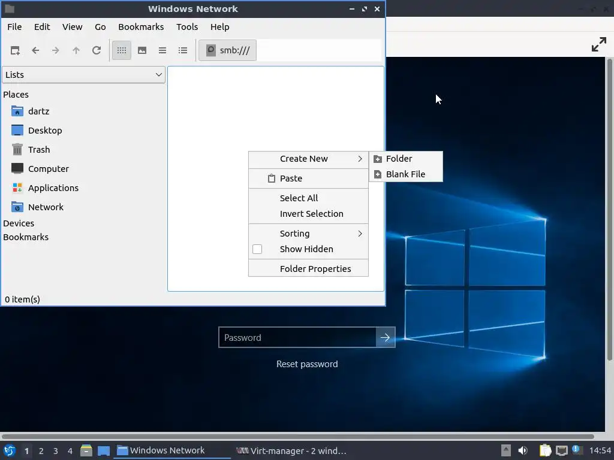Activate the Virt-manager taskbar entry
Screen dimensions: 614x460
point(291,450)
